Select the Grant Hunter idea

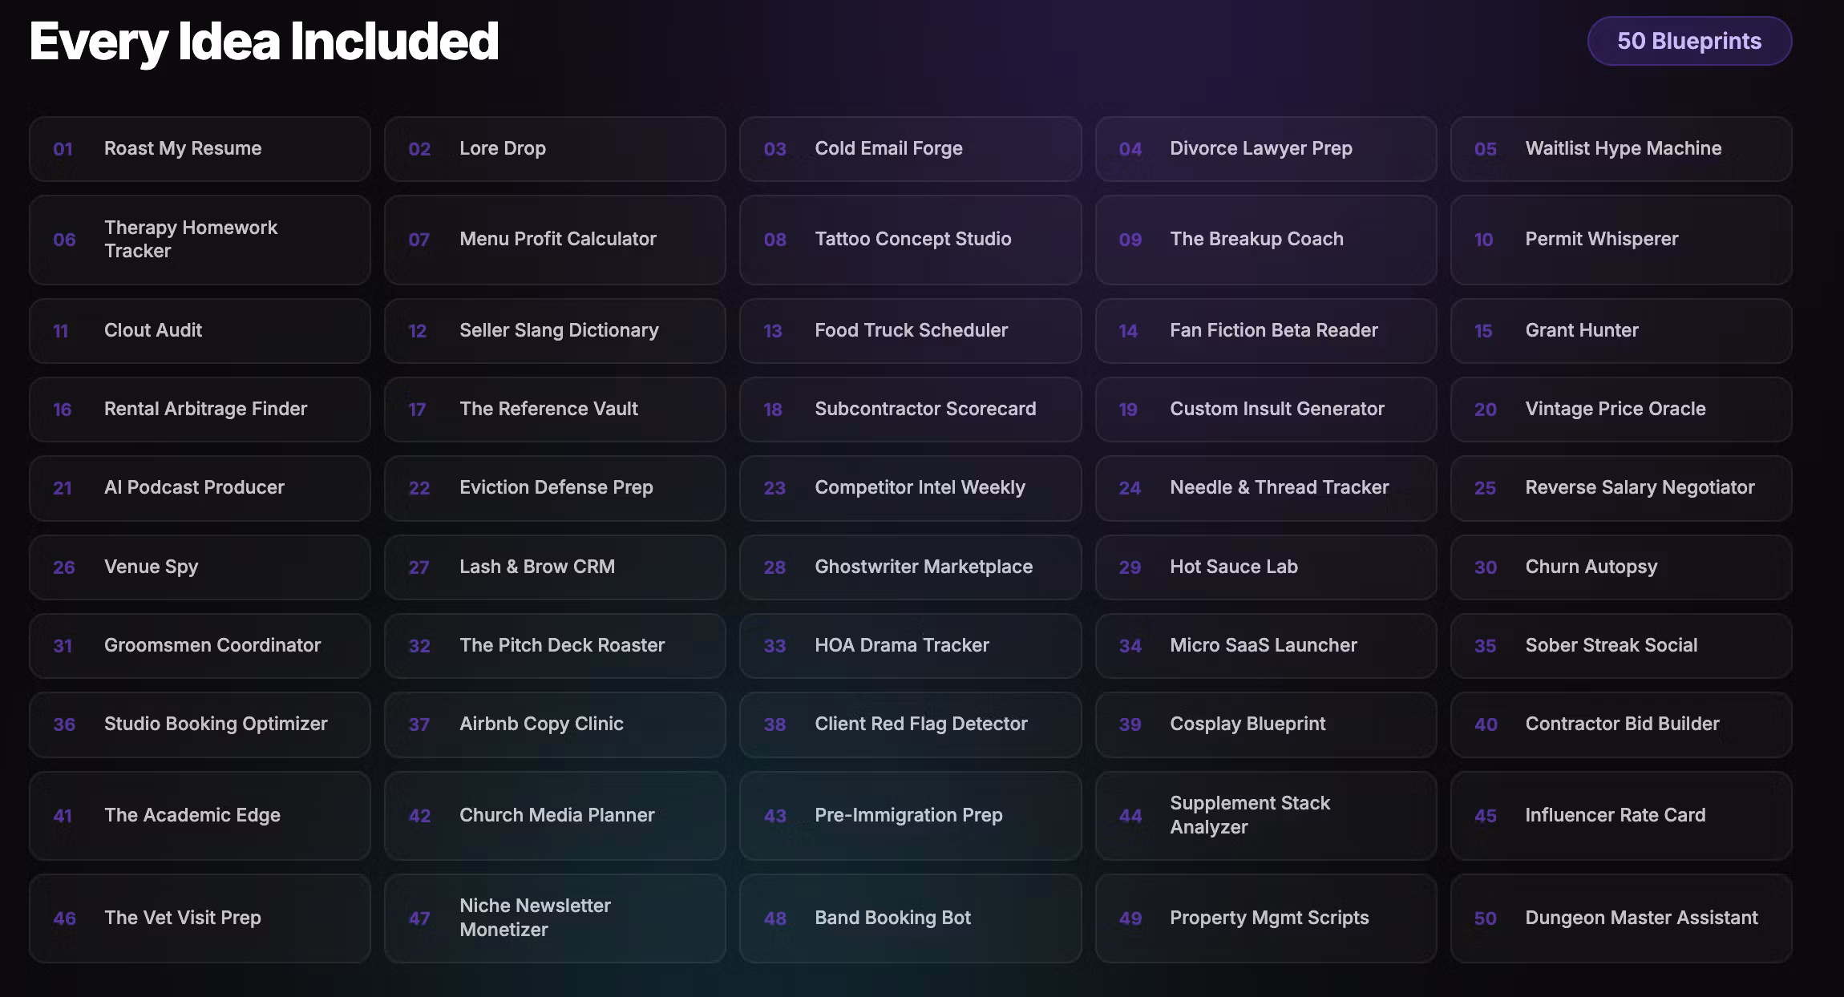pos(1620,330)
